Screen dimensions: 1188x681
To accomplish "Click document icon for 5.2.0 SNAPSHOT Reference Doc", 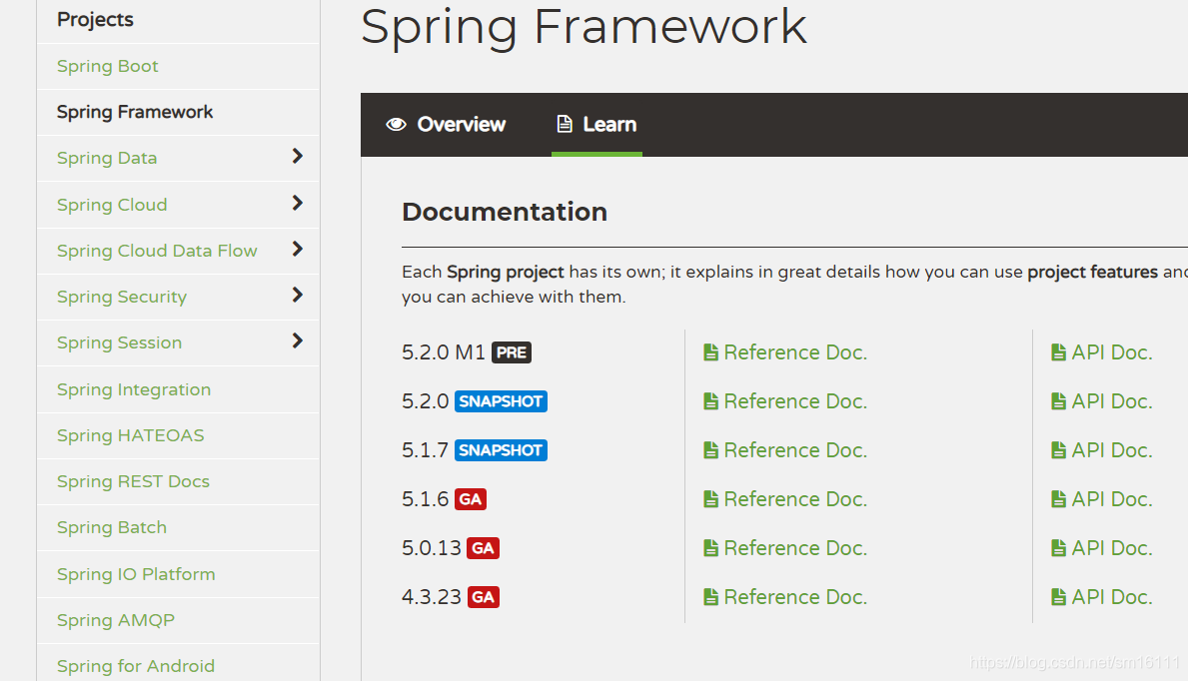I will 710,401.
